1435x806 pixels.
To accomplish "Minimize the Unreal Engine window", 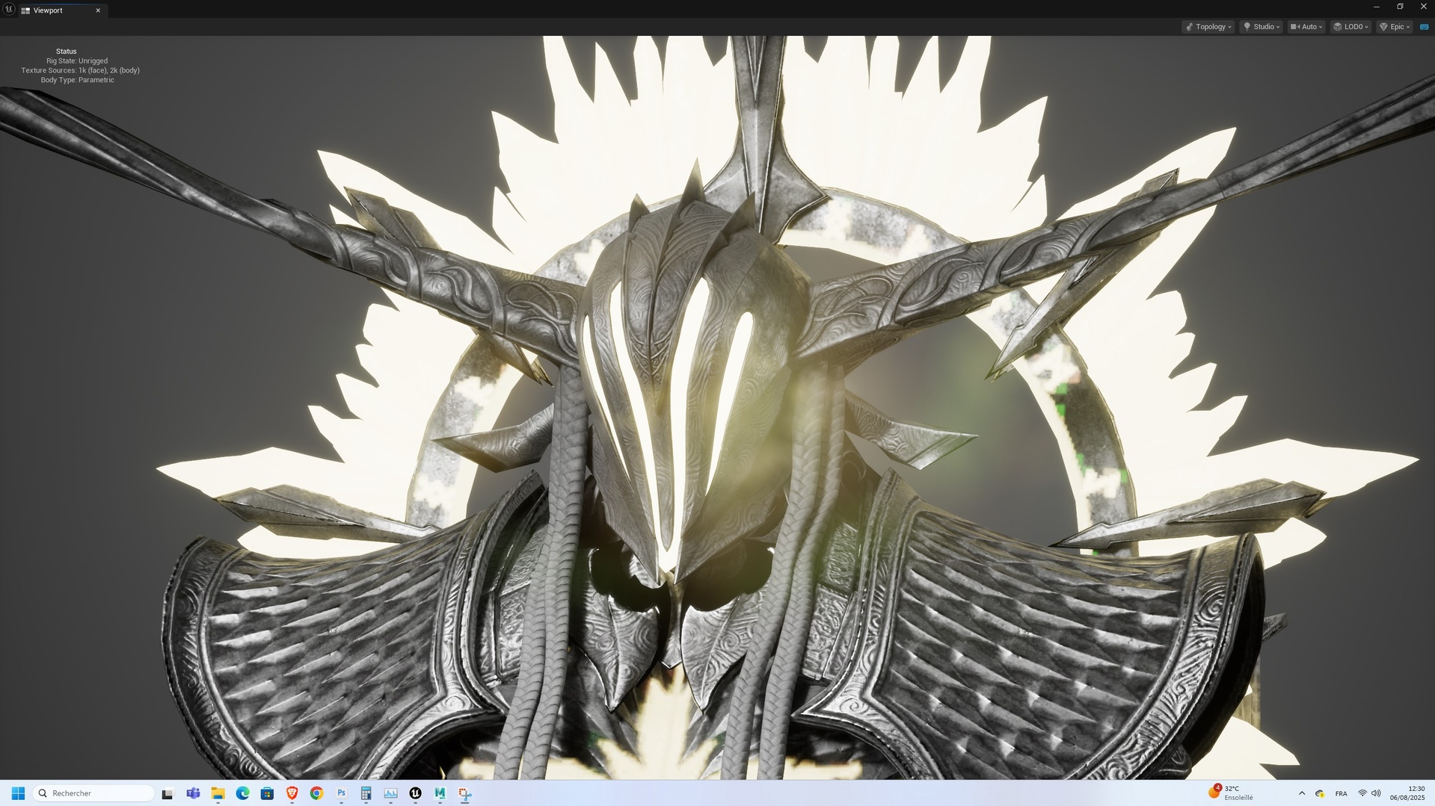I will coord(1376,7).
